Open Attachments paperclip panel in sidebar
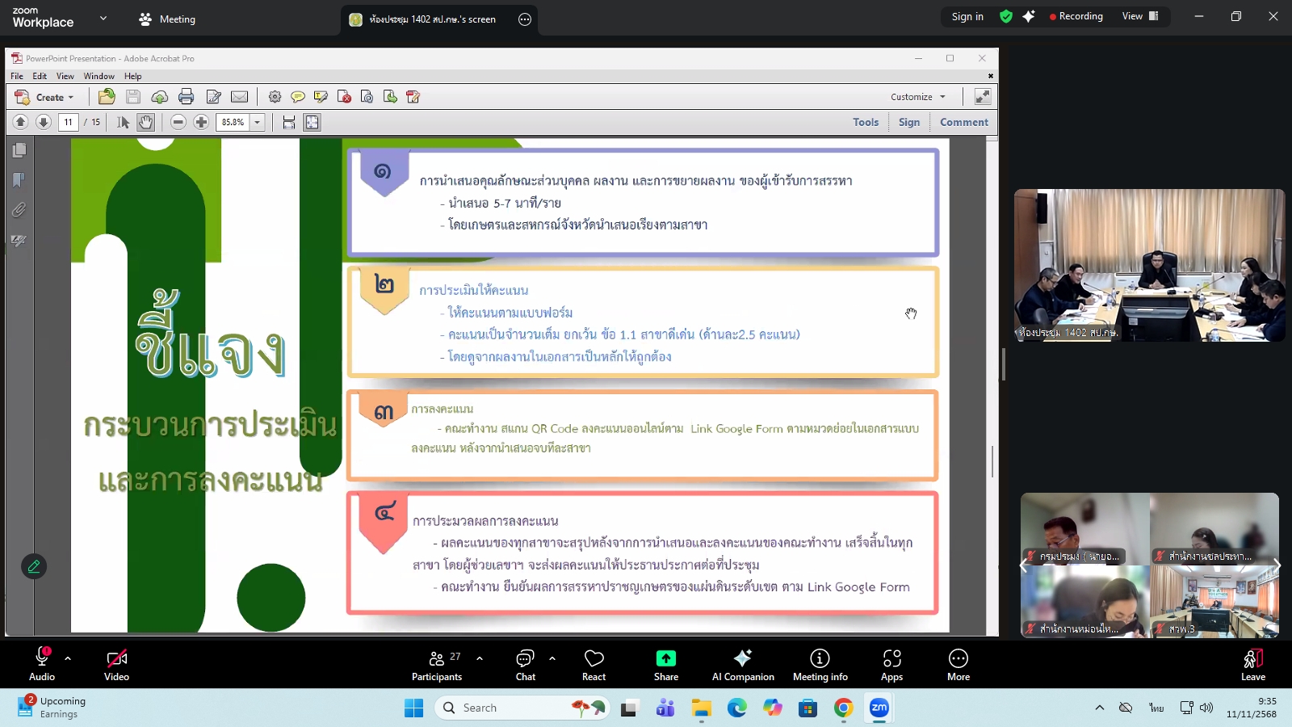This screenshot has width=1292, height=727. (x=19, y=210)
